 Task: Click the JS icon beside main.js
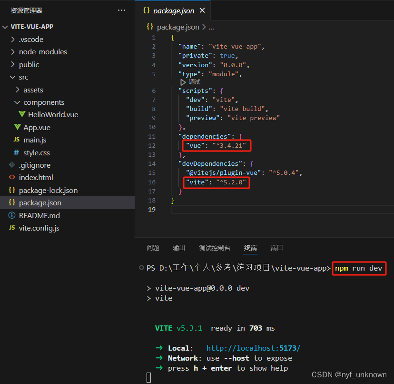click(17, 140)
